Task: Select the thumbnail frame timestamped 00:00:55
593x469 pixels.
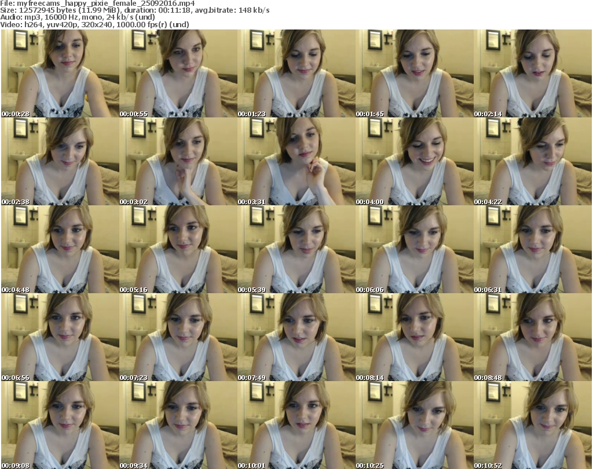Action: pyautogui.click(x=178, y=73)
